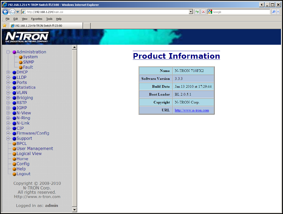The image size is (283, 214).
Task: Expand the N-Ring tree node
Action: [8, 118]
